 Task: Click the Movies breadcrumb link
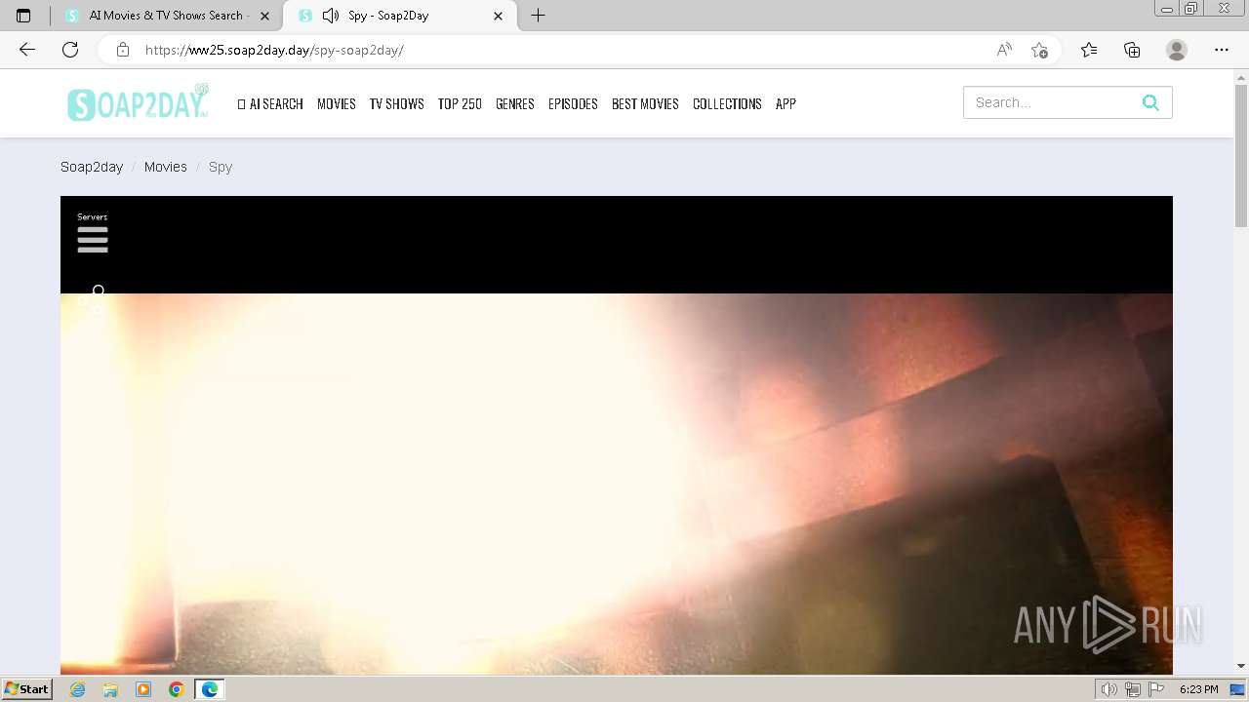166,167
